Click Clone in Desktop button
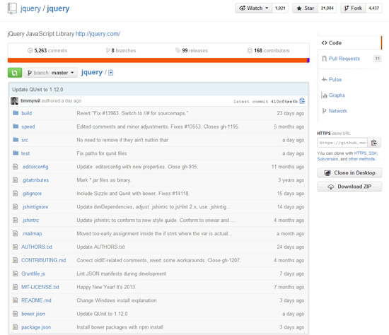The width and height of the screenshot is (389, 335). coord(349,173)
